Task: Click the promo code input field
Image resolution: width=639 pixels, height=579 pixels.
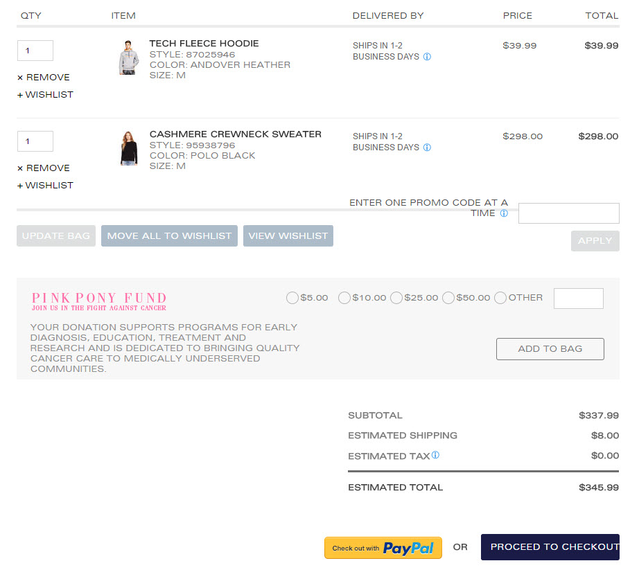Action: (x=569, y=213)
